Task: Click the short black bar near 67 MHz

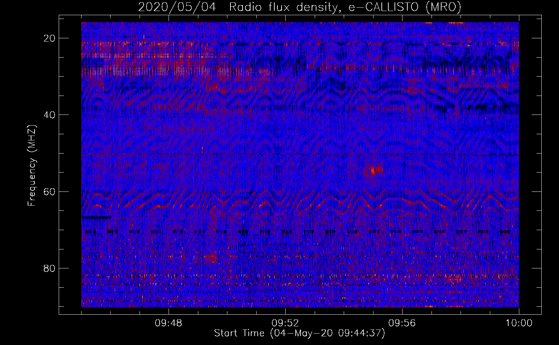Action: click(x=96, y=217)
